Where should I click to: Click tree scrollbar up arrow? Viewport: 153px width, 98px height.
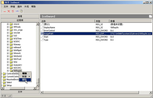pyautogui.click(x=37, y=24)
